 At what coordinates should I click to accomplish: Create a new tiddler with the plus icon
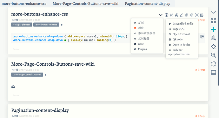[213, 29]
